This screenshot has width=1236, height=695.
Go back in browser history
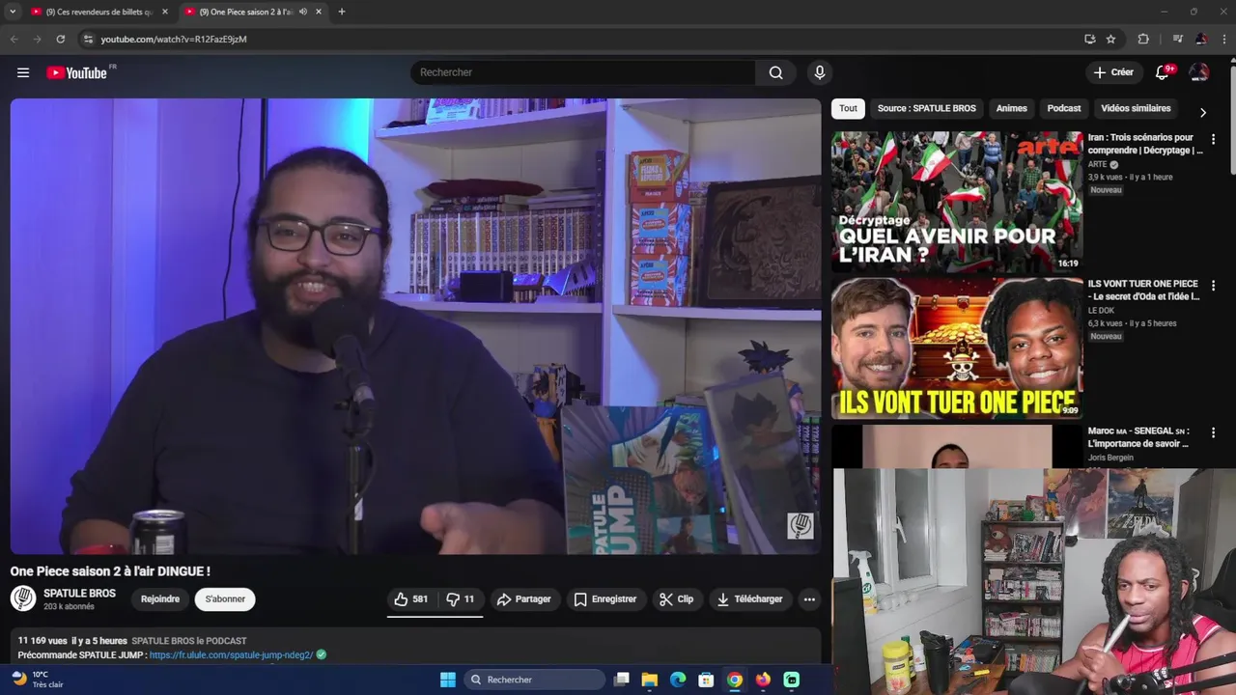pyautogui.click(x=14, y=39)
